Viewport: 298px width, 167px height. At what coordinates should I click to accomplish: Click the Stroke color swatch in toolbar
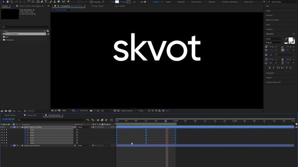coord(129,2)
